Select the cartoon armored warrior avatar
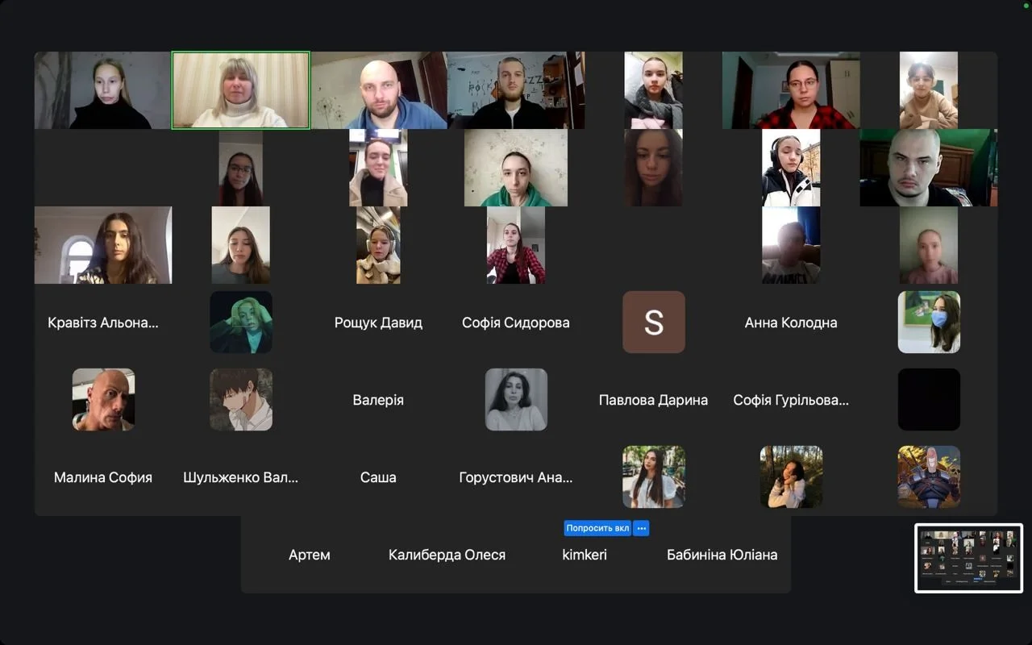1032x645 pixels. (x=929, y=476)
